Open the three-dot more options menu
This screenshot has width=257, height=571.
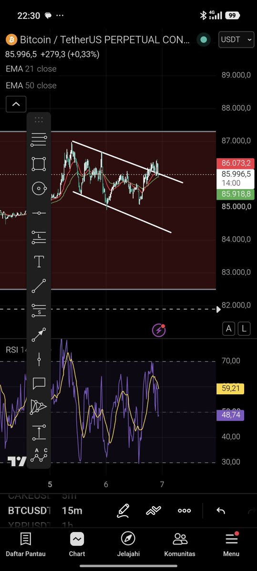tap(184, 511)
